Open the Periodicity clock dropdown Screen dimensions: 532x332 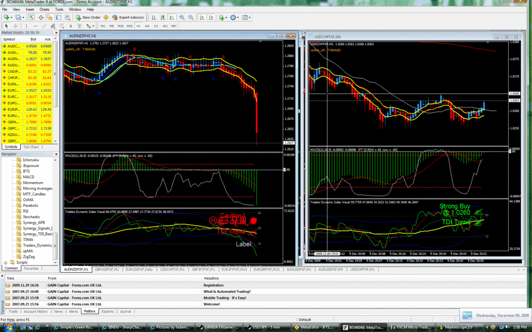pyautogui.click(x=234, y=17)
